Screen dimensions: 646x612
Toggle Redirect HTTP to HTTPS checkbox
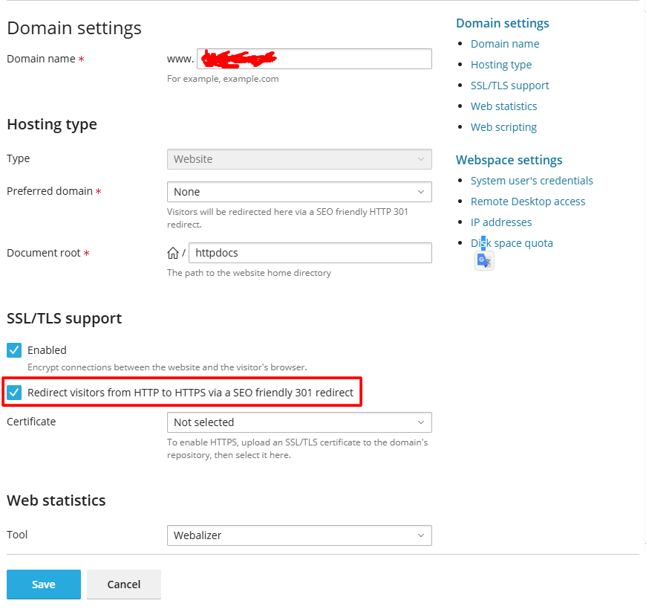[x=14, y=392]
